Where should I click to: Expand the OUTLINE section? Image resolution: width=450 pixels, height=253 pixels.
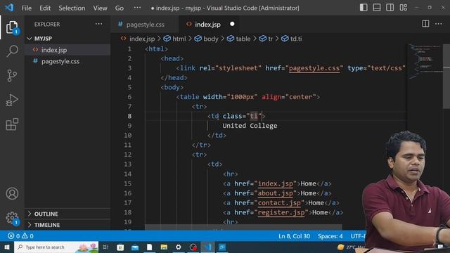tap(67, 214)
